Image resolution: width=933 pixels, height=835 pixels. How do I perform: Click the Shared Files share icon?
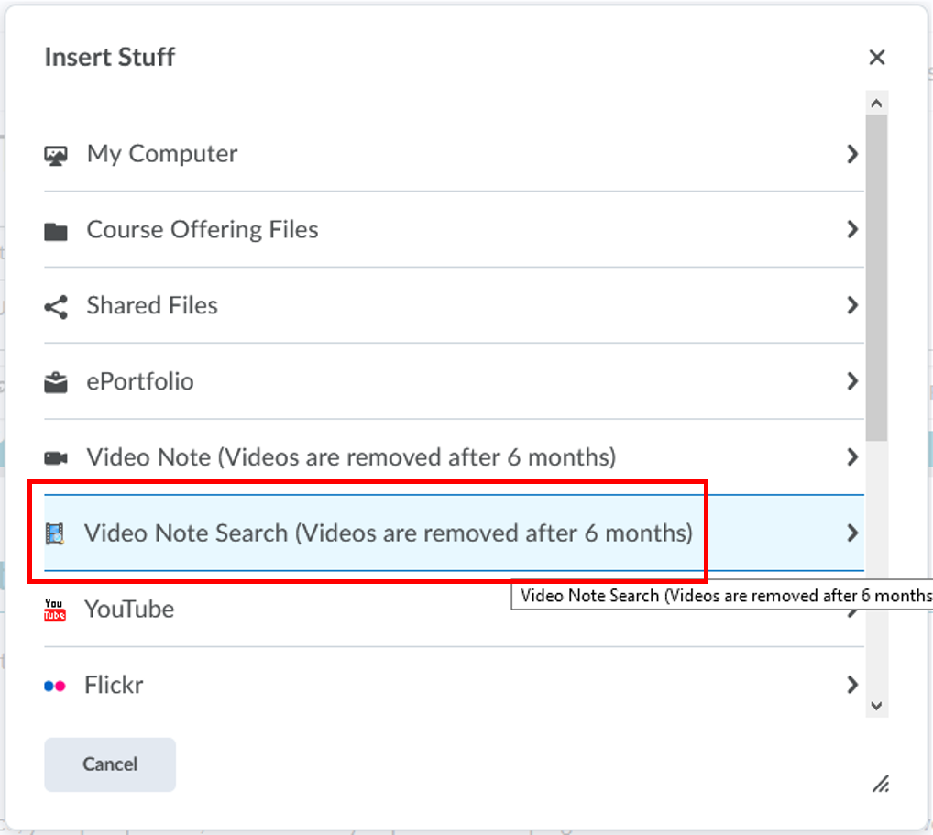55,306
